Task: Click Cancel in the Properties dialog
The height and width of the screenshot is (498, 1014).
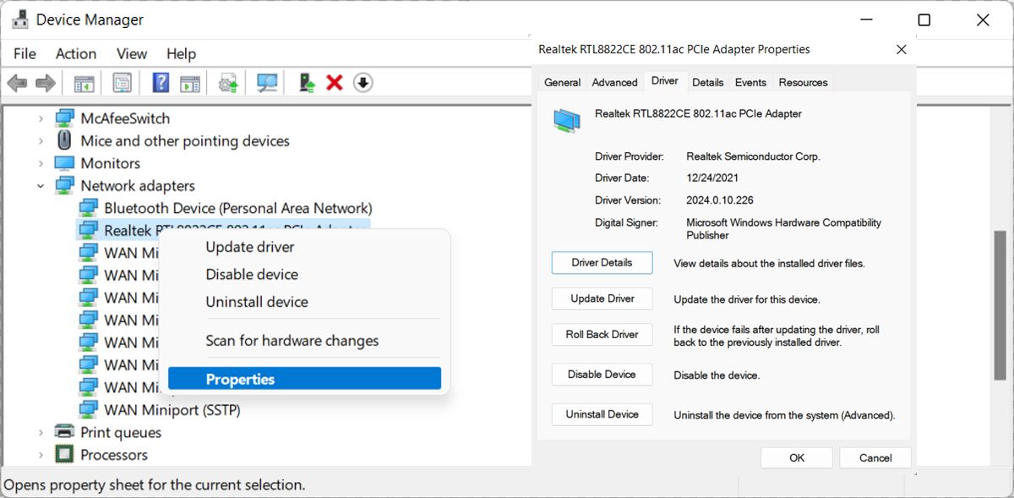Action: coord(875,457)
